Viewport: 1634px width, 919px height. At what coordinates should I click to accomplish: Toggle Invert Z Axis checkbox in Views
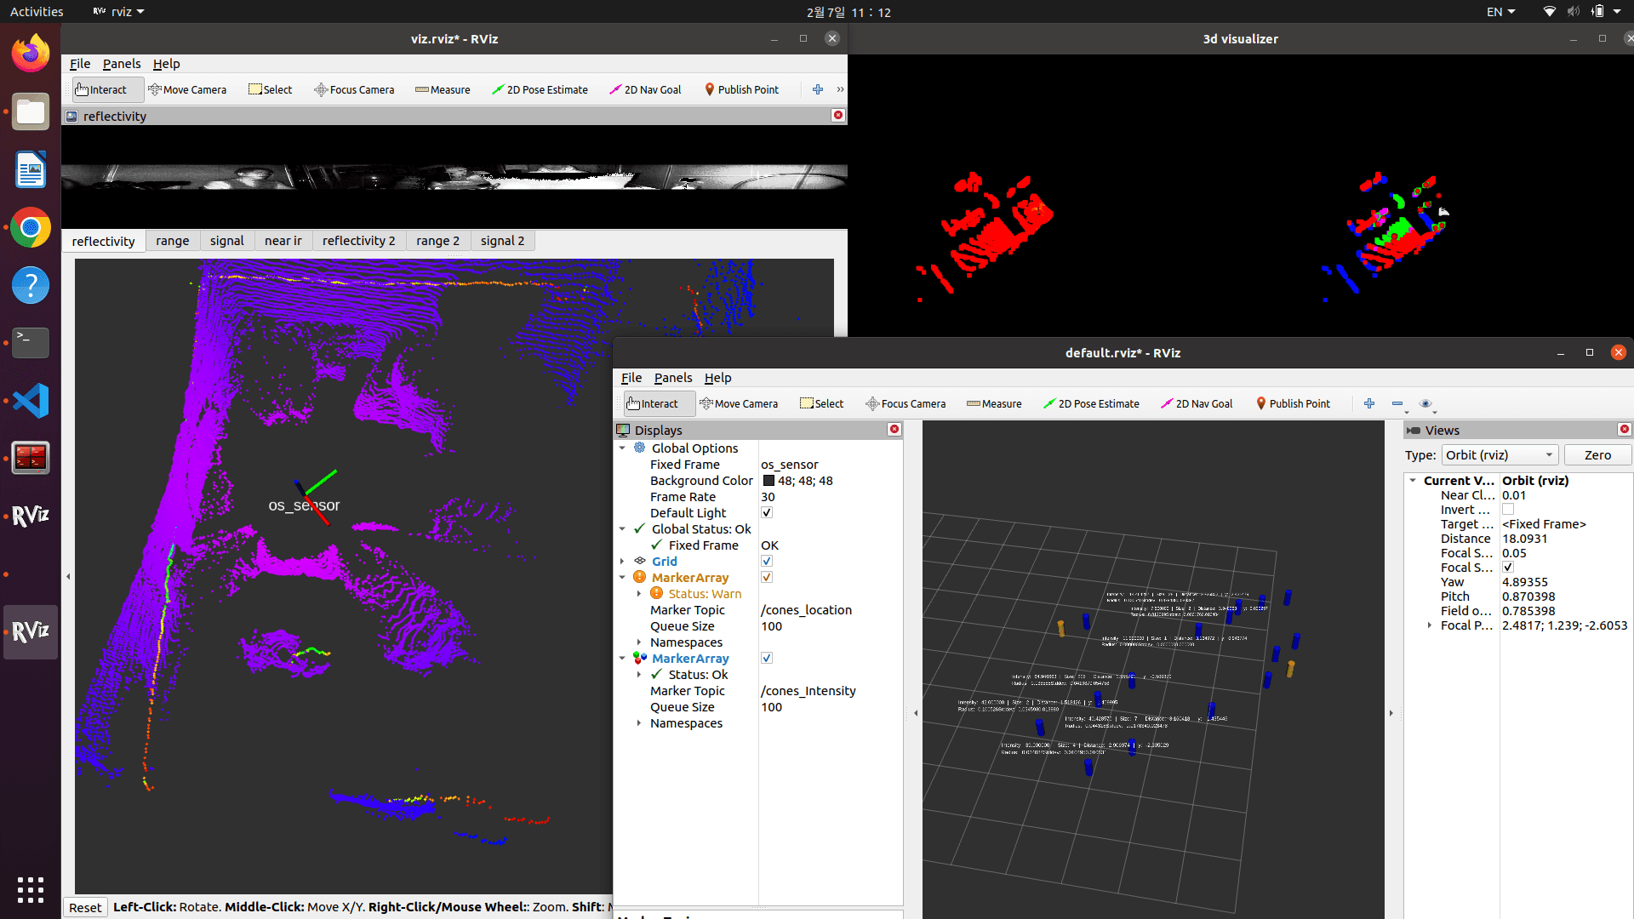[1508, 509]
